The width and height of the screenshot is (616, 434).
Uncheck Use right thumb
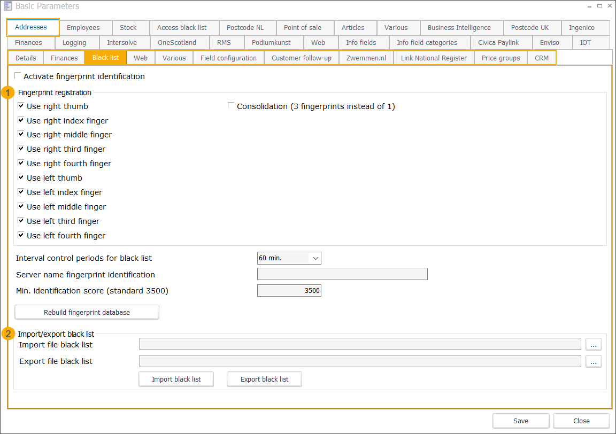tap(21, 106)
